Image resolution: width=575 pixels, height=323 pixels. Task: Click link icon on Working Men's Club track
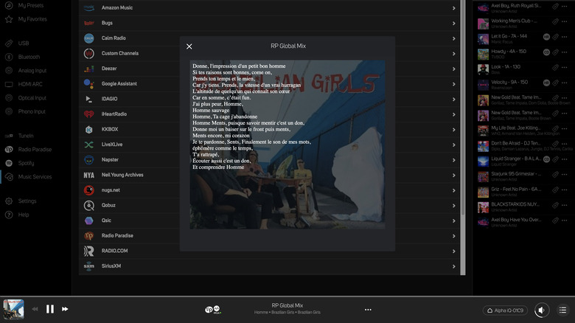pos(555,21)
